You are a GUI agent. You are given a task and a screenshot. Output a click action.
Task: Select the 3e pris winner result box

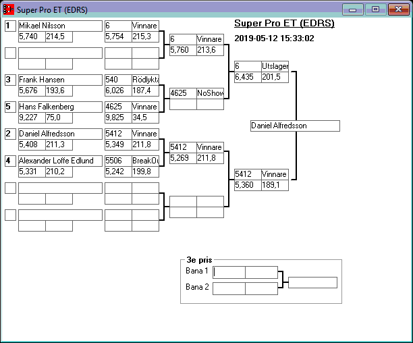(312, 282)
